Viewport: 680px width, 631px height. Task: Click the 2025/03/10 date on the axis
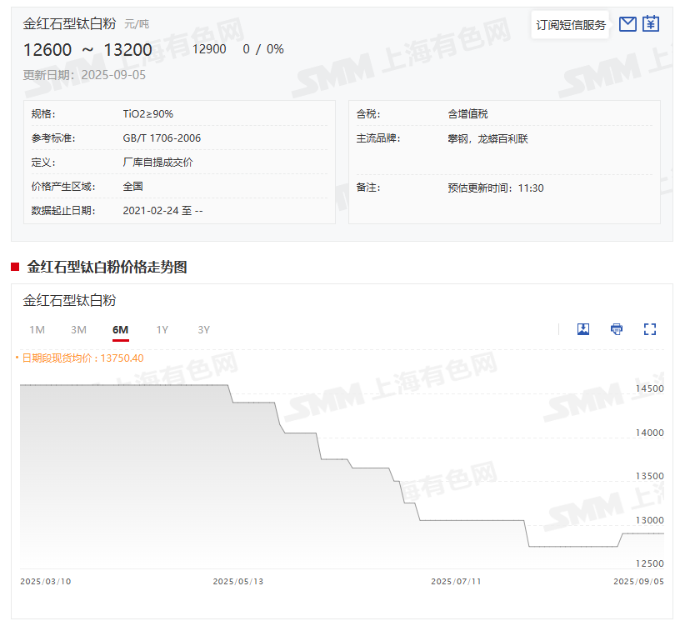(46, 582)
